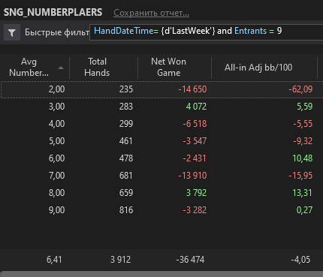Click Net Won value -3 282

(195, 210)
